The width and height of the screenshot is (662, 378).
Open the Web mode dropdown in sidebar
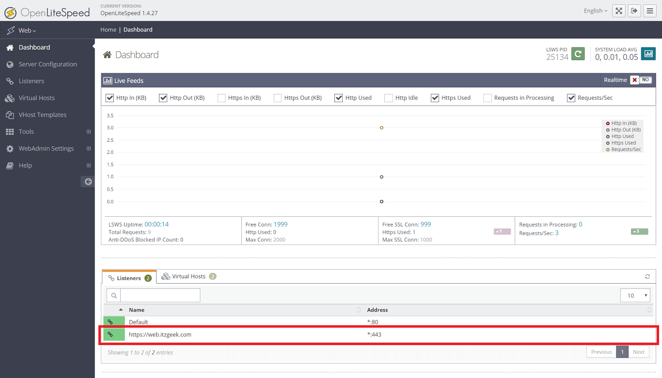tap(27, 30)
